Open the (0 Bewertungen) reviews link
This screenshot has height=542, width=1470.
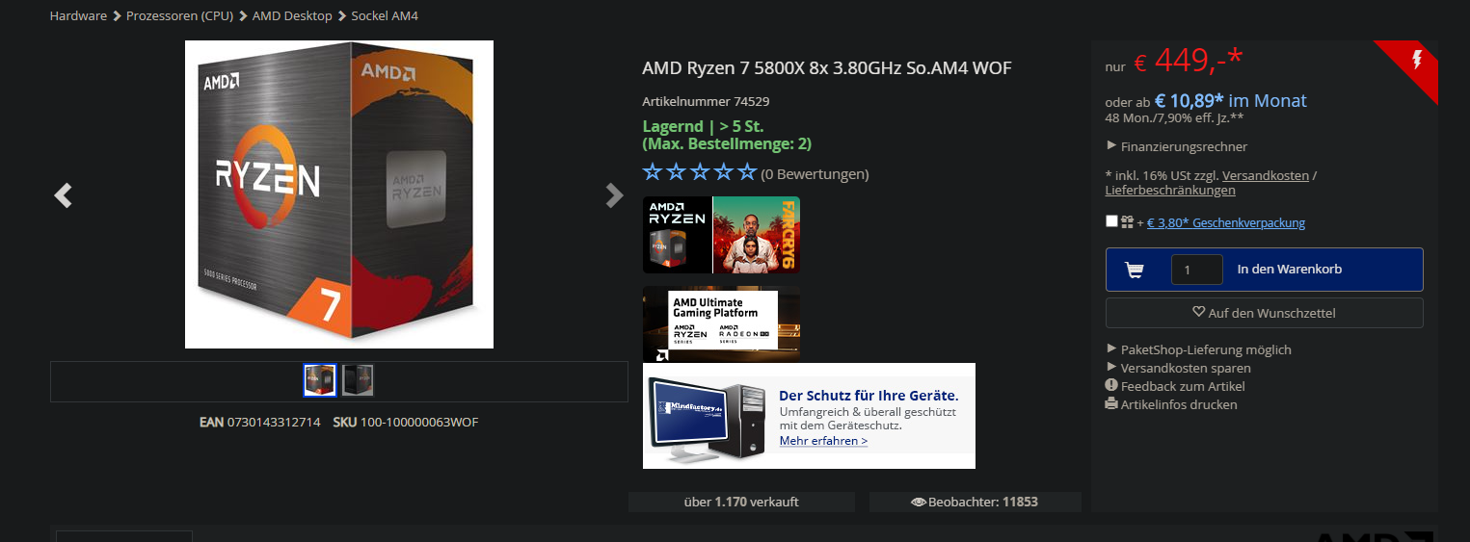pos(815,174)
